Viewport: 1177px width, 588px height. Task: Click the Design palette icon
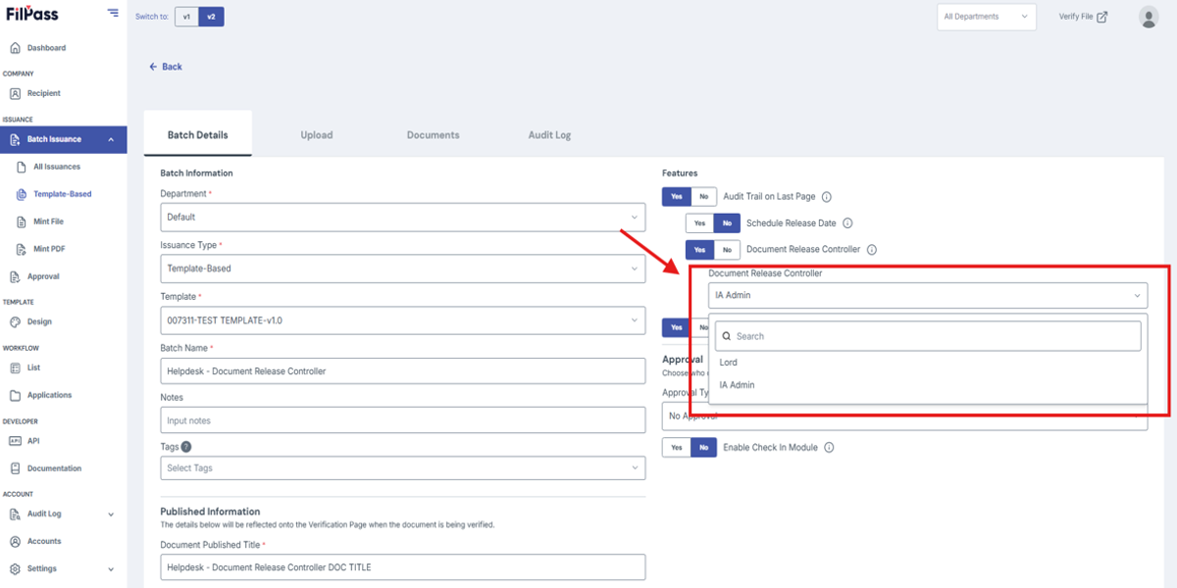(15, 321)
